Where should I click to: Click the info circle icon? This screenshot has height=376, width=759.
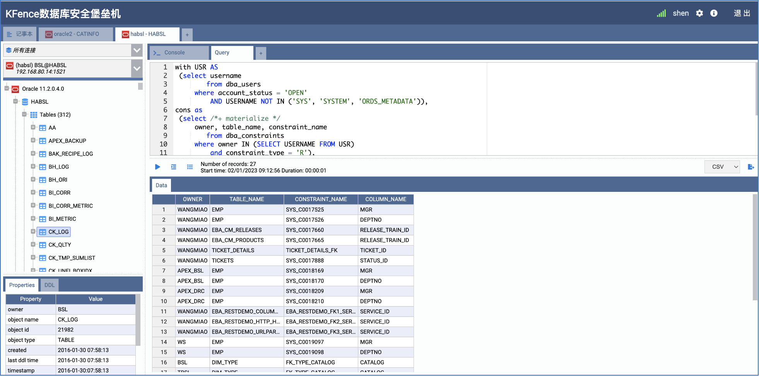[x=714, y=14]
